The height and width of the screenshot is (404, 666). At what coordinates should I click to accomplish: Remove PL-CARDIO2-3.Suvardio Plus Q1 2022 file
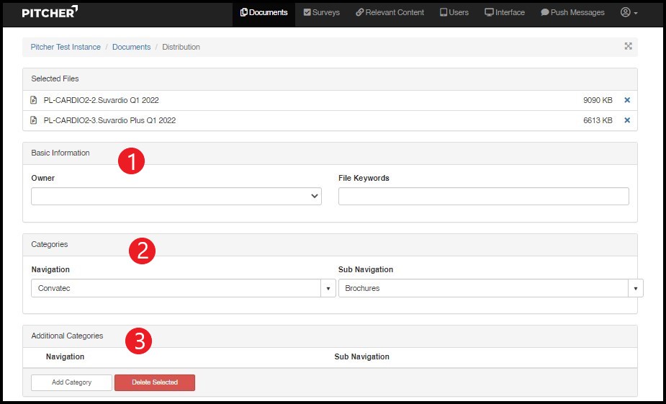click(x=627, y=120)
